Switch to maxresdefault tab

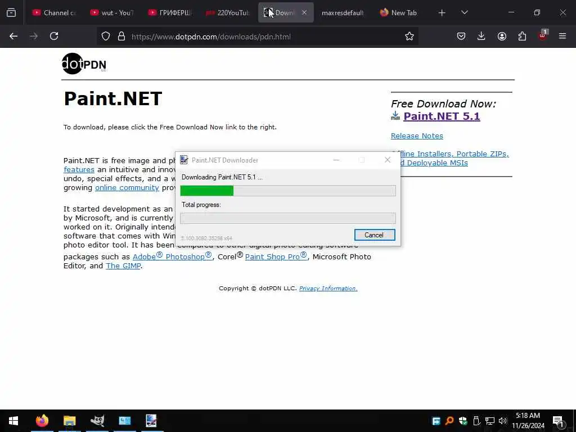pyautogui.click(x=343, y=13)
